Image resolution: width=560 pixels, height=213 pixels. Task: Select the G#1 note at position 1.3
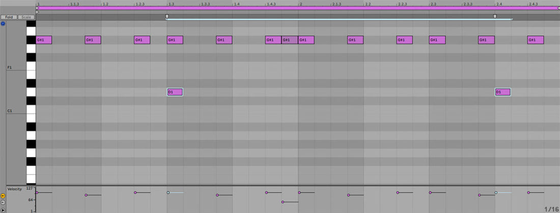click(x=175, y=40)
